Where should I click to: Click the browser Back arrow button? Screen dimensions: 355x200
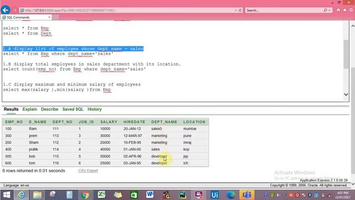pyautogui.click(x=6, y=10)
